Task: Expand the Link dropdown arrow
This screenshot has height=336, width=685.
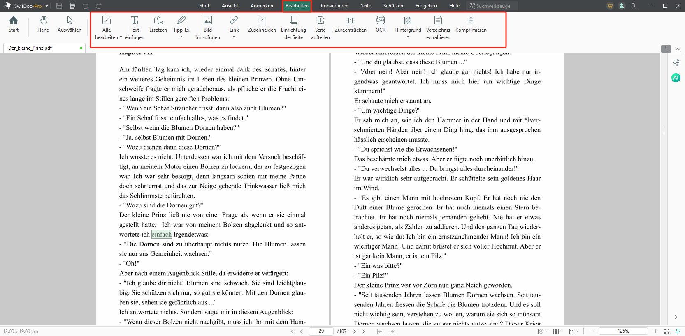Action: (234, 37)
